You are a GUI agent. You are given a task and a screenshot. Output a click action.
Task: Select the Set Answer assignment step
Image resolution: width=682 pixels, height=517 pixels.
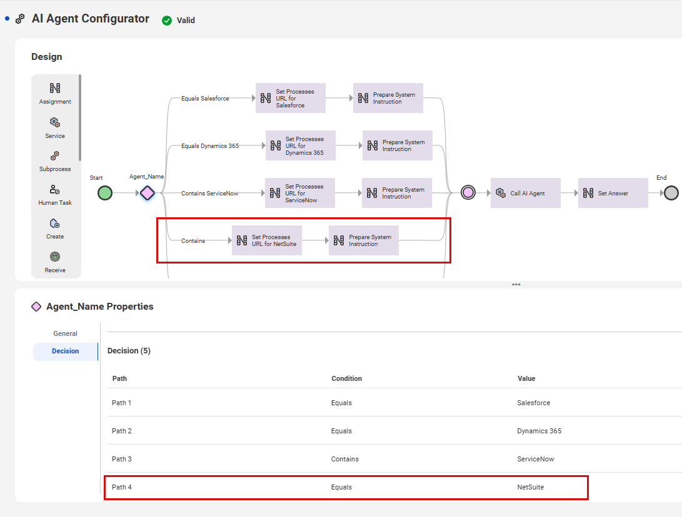point(613,193)
